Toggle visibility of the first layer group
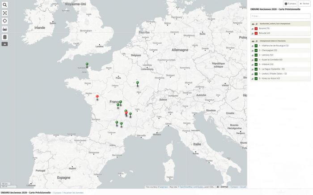Viewport: 313px width, 195px height. (x=253, y=23)
